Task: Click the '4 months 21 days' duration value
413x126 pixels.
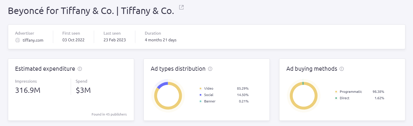Action: pyautogui.click(x=160, y=40)
